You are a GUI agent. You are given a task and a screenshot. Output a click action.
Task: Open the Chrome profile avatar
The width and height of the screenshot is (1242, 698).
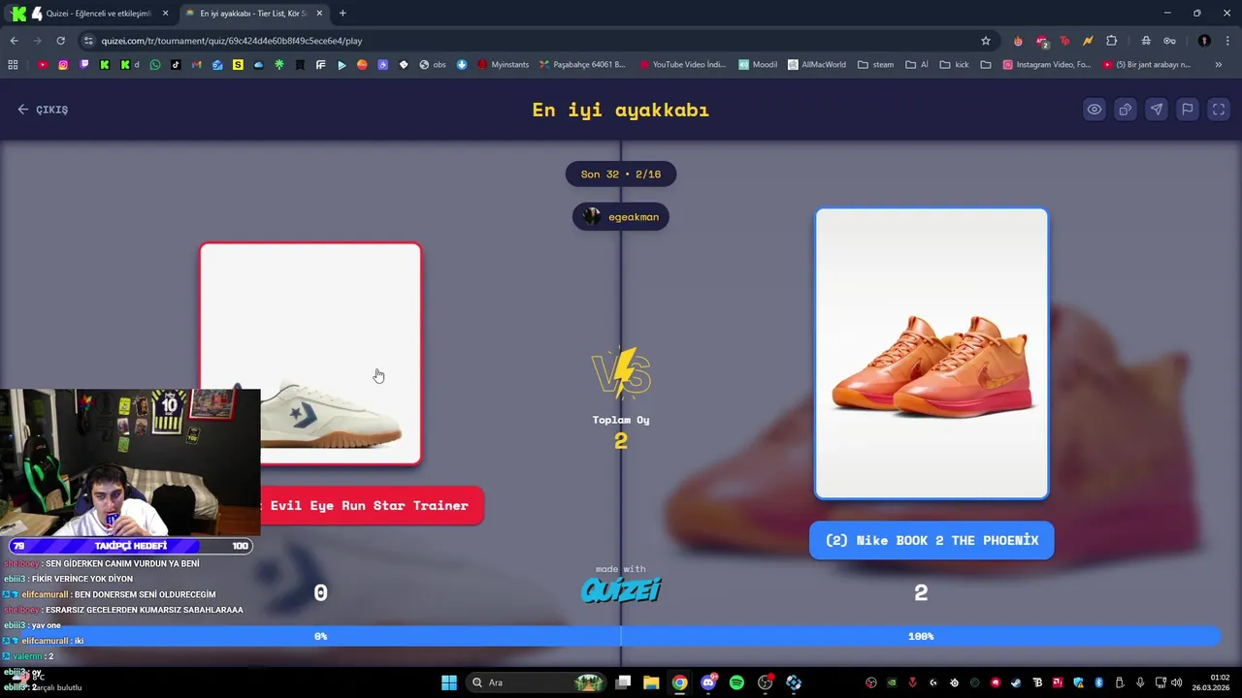[x=1204, y=41]
